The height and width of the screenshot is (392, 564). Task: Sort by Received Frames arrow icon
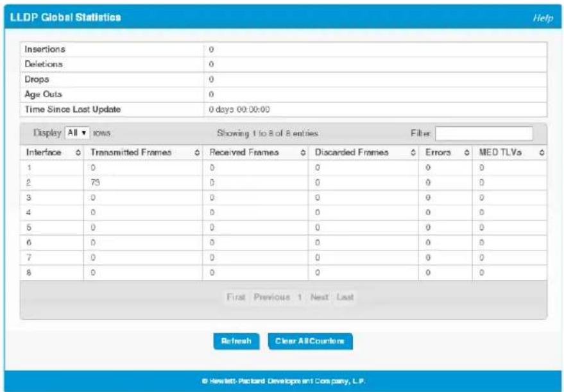[x=303, y=152]
